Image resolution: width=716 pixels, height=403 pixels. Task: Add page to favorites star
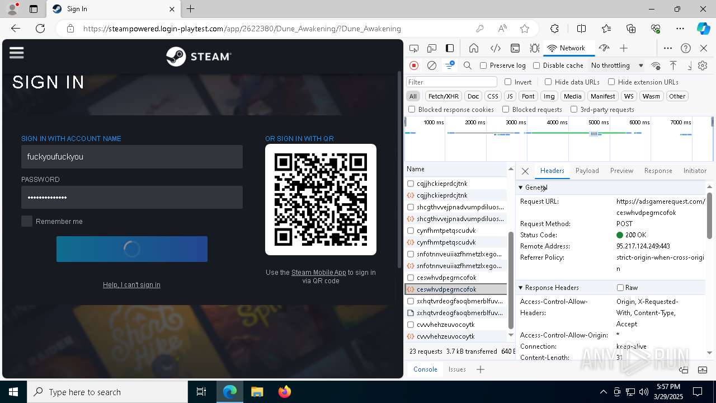click(524, 29)
